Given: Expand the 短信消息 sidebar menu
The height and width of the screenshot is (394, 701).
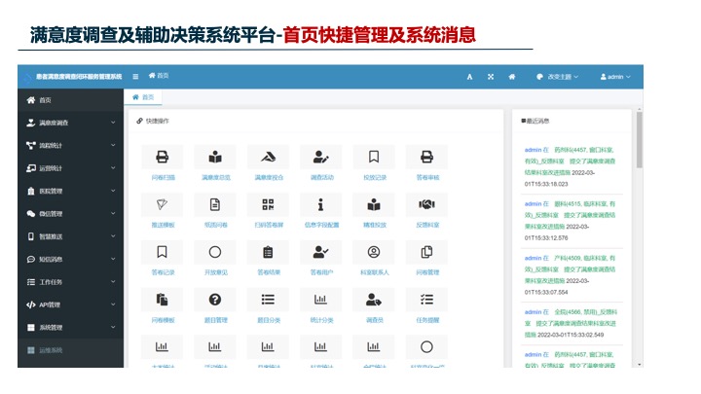Looking at the screenshot, I should (71, 259).
